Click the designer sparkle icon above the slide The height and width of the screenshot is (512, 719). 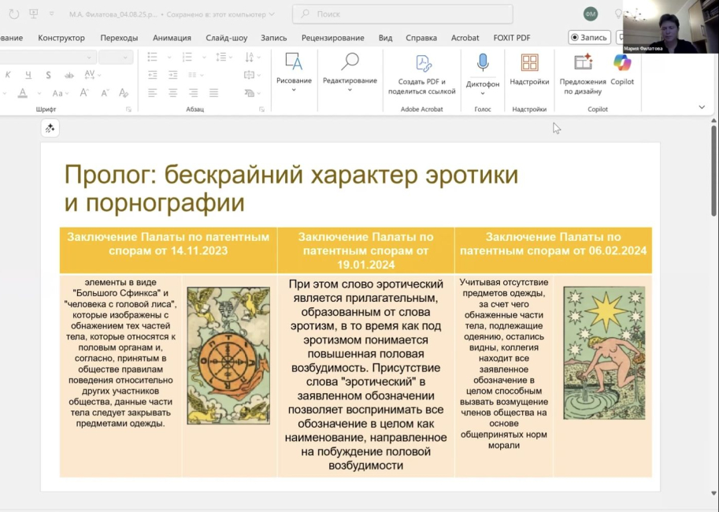coord(50,128)
